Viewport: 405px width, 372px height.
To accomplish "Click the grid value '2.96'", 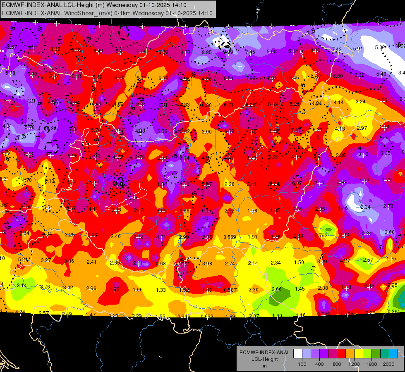I will (x=91, y=289).
